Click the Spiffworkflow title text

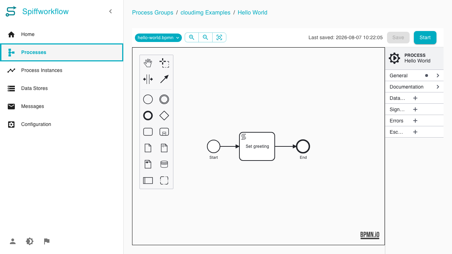(46, 12)
